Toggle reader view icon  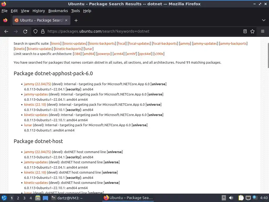pos(245,32)
